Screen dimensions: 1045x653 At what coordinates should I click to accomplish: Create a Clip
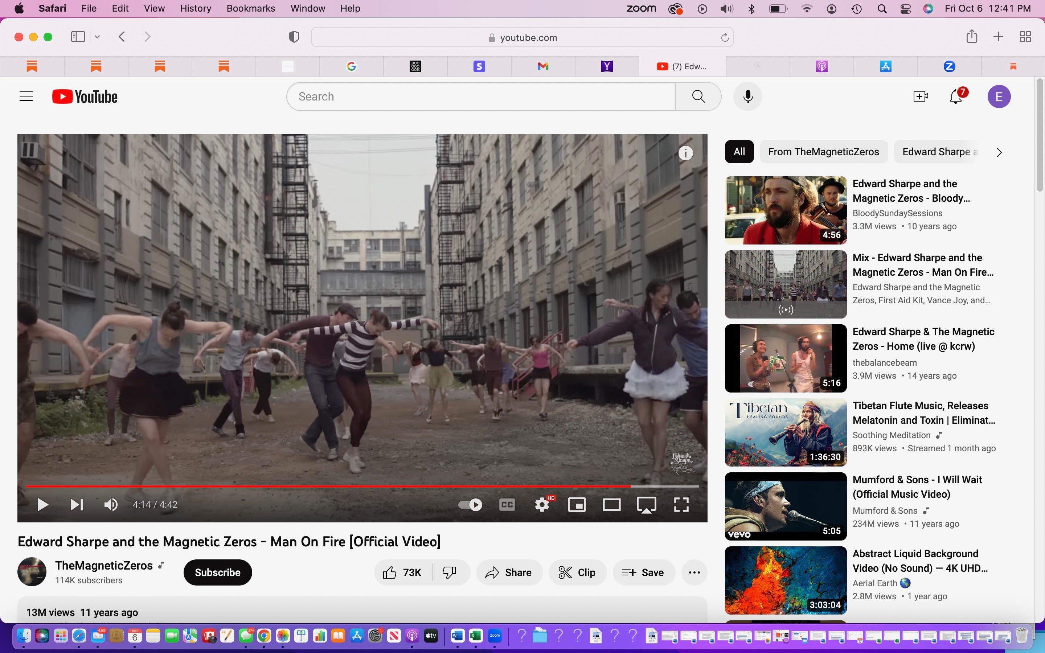pos(577,572)
